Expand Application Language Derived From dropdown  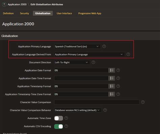click(89, 55)
